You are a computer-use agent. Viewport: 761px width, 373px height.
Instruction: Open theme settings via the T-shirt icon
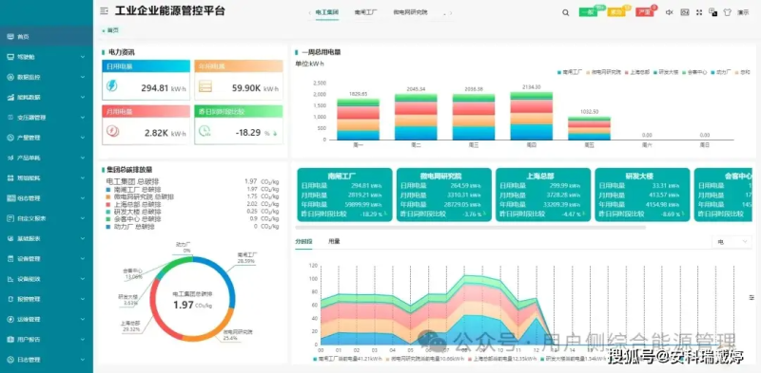click(x=727, y=12)
